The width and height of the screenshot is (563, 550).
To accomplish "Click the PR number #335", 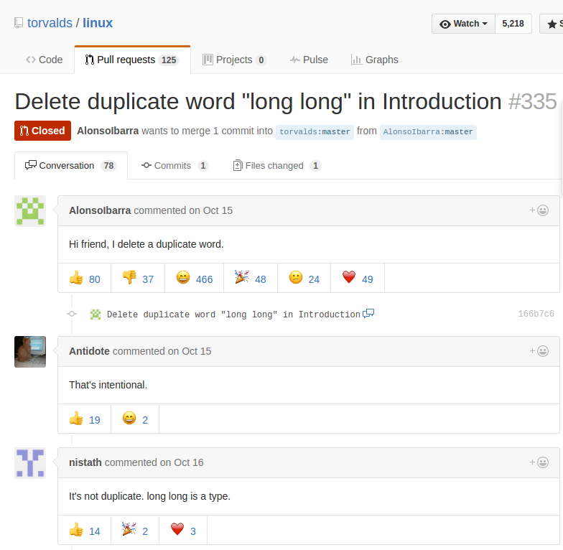I will 533,102.
